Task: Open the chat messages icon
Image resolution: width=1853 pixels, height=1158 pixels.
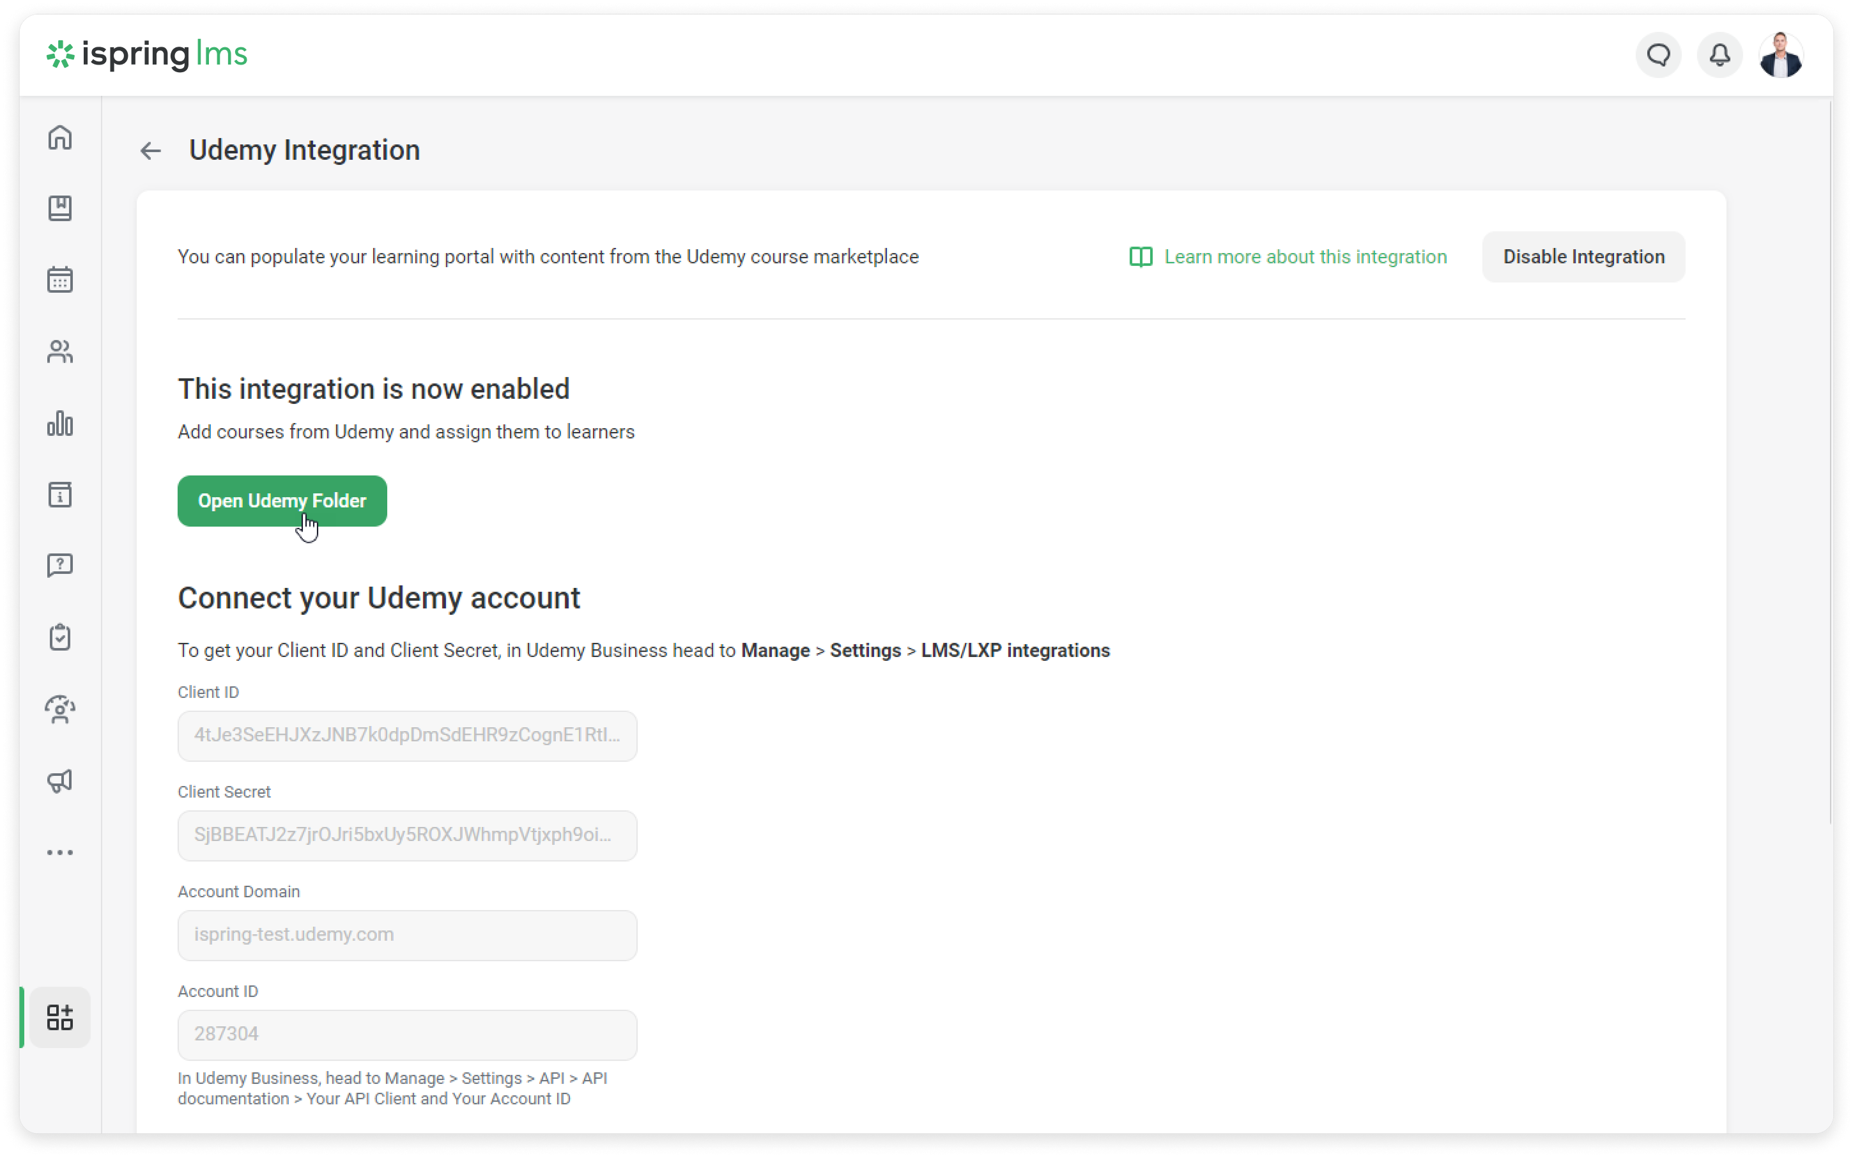Action: (1659, 55)
